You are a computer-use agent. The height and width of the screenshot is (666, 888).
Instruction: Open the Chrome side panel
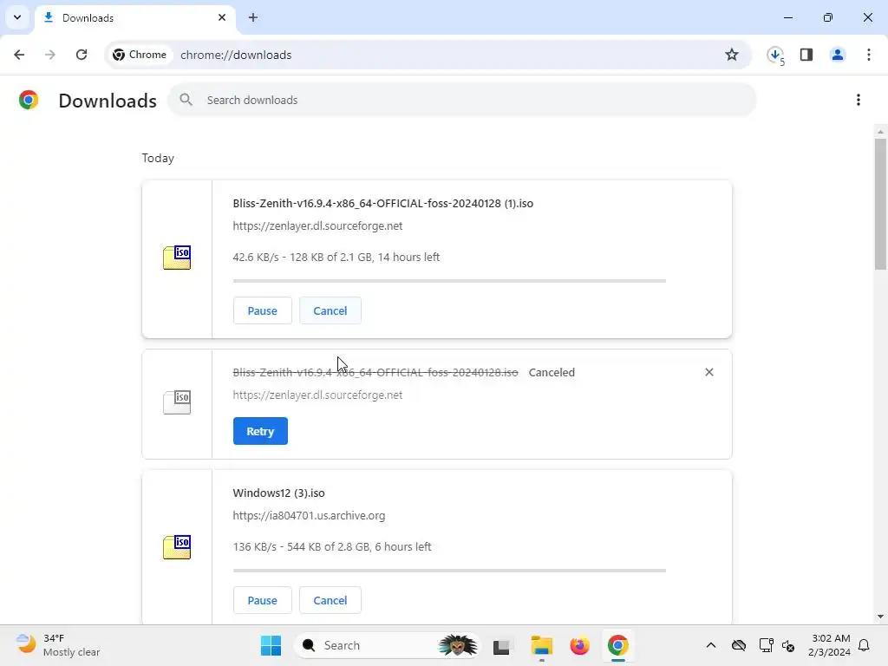pyautogui.click(x=806, y=55)
